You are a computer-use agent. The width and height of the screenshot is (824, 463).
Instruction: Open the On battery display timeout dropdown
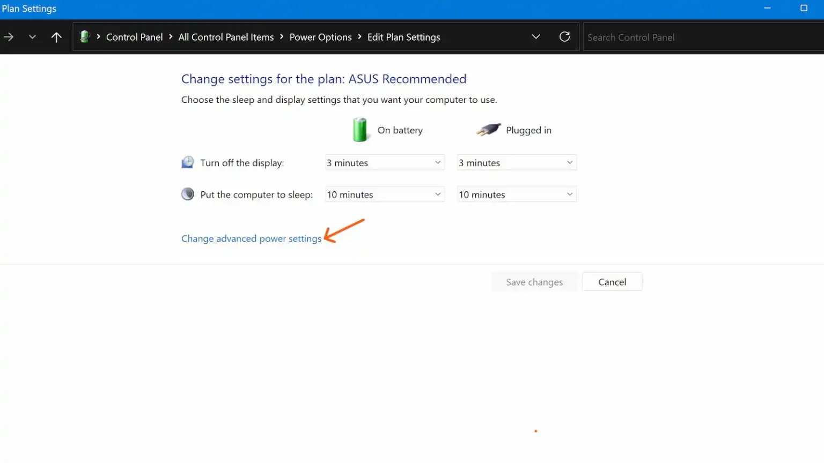pos(385,162)
